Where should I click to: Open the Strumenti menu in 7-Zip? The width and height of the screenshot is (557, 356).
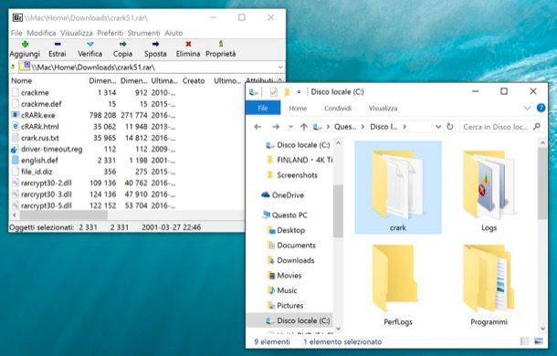[x=144, y=33]
